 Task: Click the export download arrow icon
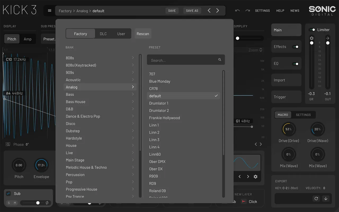click(326, 199)
